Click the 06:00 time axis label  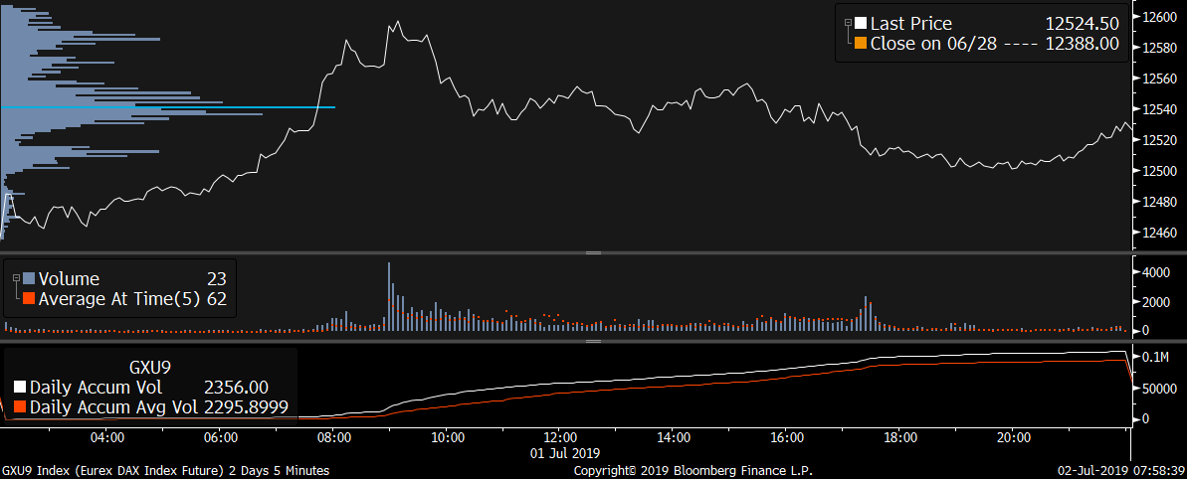(220, 437)
